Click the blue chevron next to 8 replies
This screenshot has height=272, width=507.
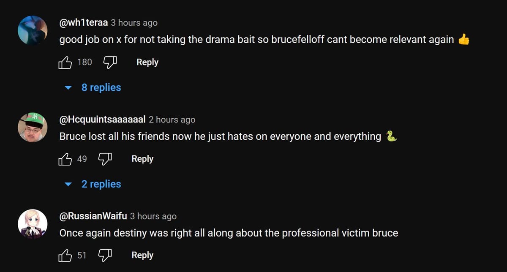pyautogui.click(x=68, y=87)
